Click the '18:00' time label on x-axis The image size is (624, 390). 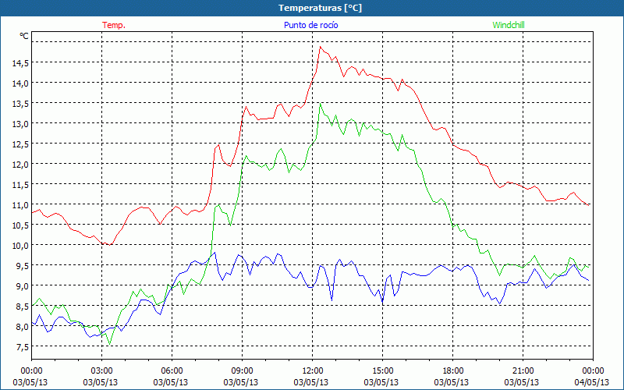452,370
